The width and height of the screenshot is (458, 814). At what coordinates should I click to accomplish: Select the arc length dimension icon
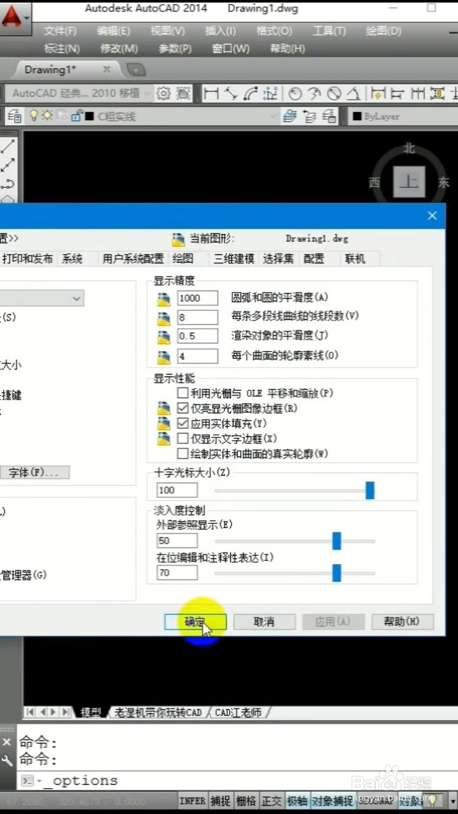(x=251, y=94)
